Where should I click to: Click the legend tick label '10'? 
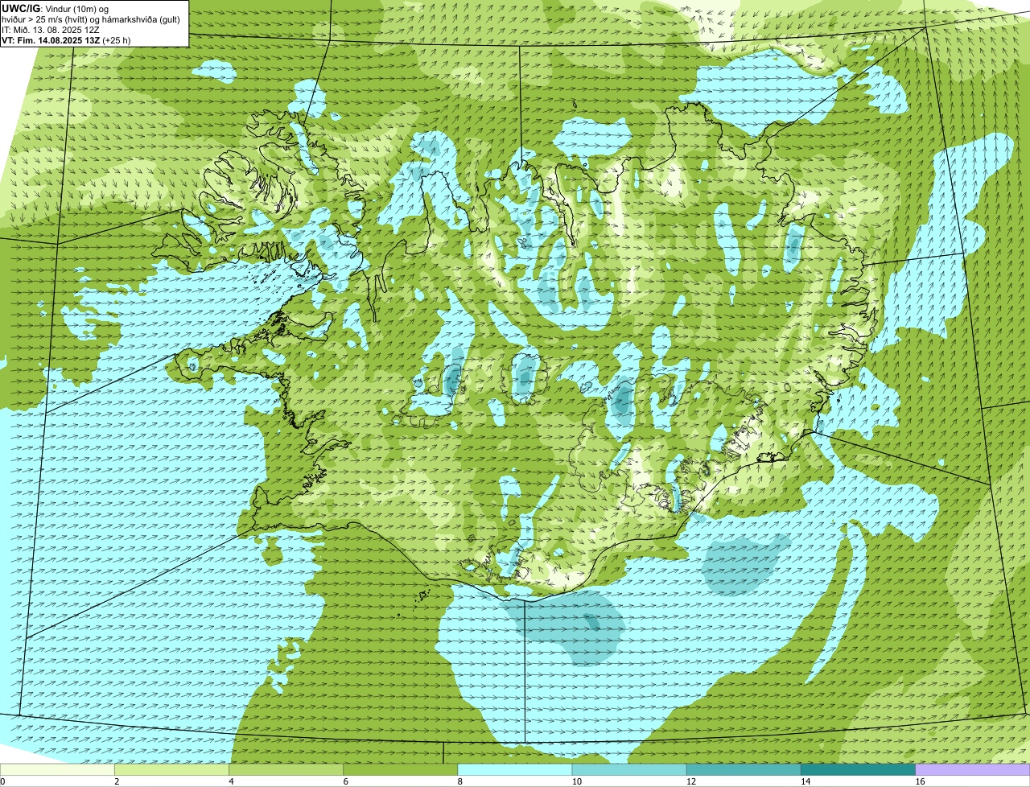coord(576,781)
